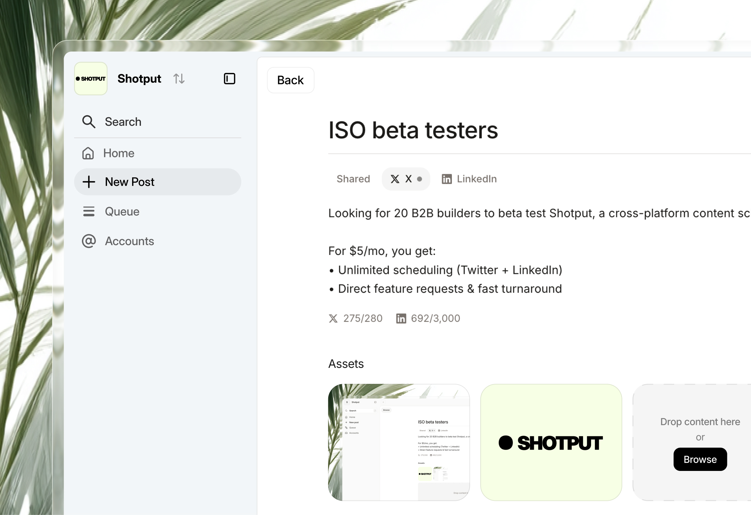
Task: Switch to the LinkedIn tab
Action: click(x=469, y=179)
